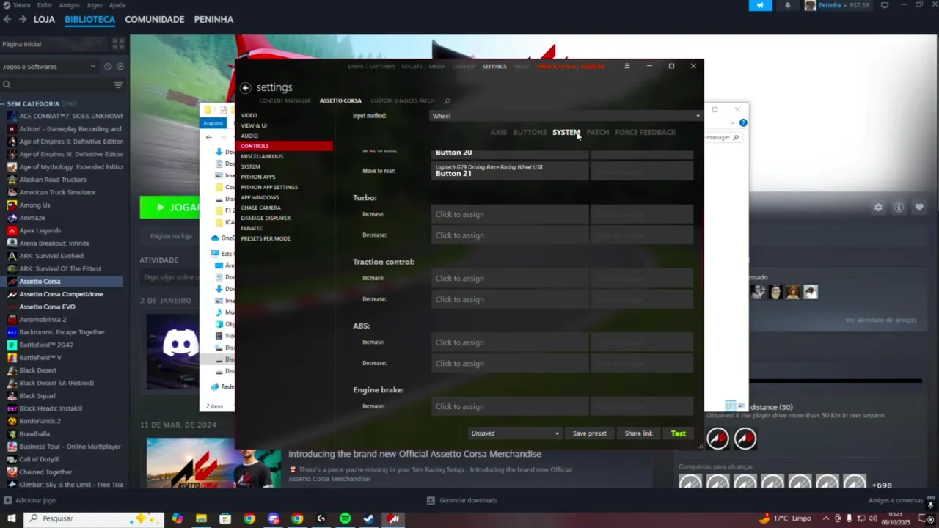Open Gerenciar downloads in Steam
This screenshot has width=939, height=528.
click(462, 501)
